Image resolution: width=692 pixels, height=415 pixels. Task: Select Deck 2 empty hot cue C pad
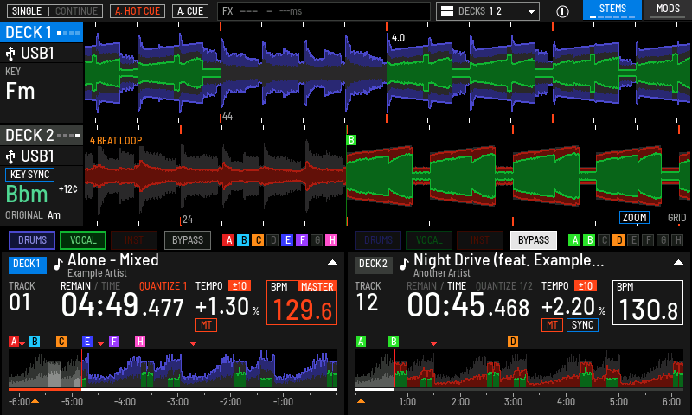[604, 240]
